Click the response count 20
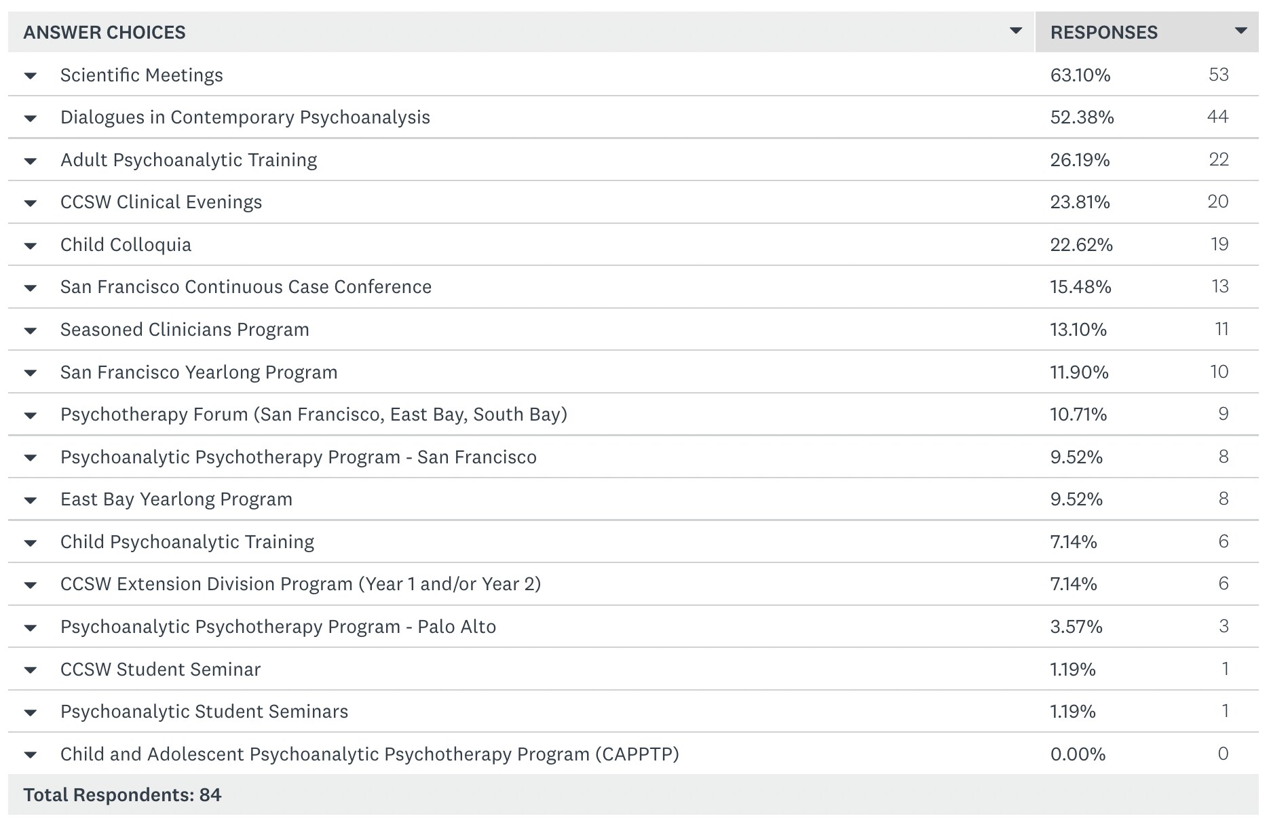The width and height of the screenshot is (1269, 829). tap(1218, 201)
